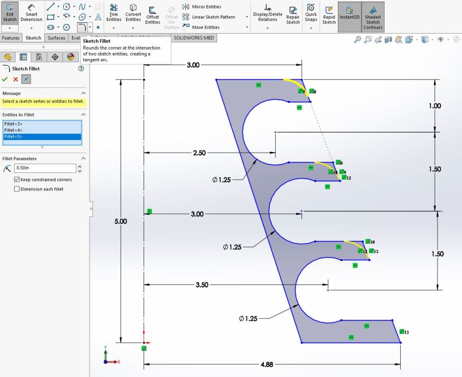
Task: Click the Mirror Entities button
Action: [202, 7]
